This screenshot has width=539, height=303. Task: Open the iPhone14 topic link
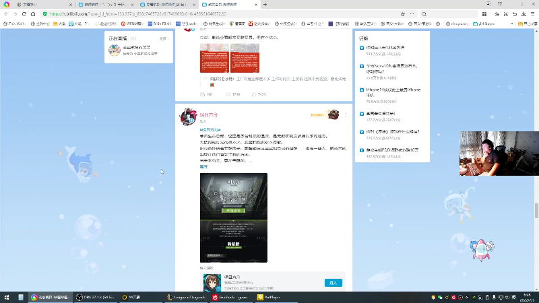pos(393,92)
